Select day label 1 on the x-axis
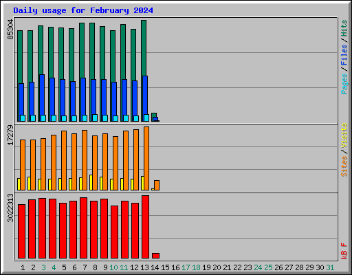Viewport: 352px width, 275px height. (23, 267)
